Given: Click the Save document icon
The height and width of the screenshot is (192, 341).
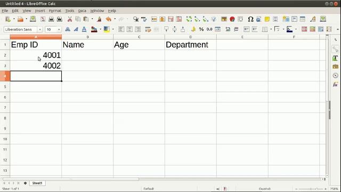Looking at the screenshot, I should [x=33, y=19].
